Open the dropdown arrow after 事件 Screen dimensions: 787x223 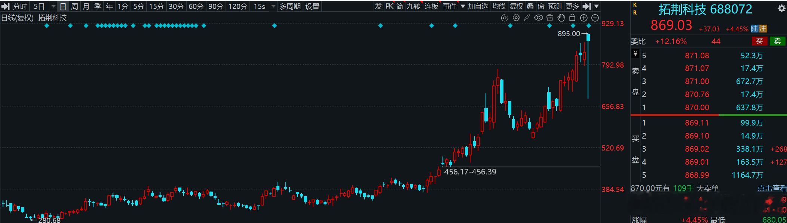462,6
